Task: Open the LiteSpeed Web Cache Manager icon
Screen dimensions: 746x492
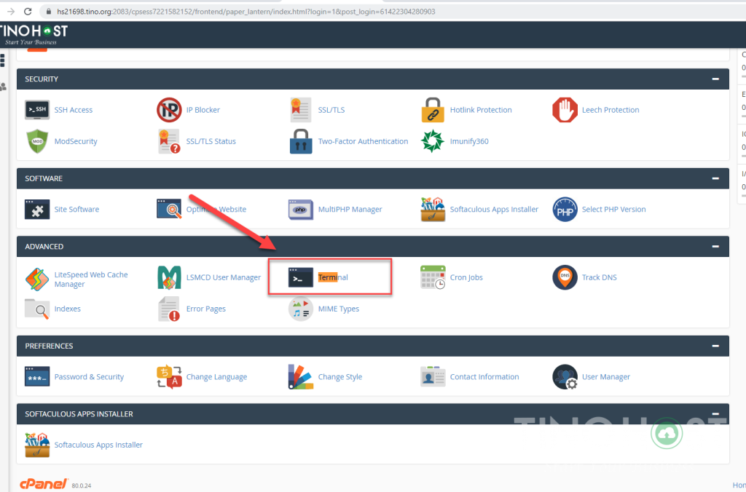Action: pyautogui.click(x=37, y=279)
